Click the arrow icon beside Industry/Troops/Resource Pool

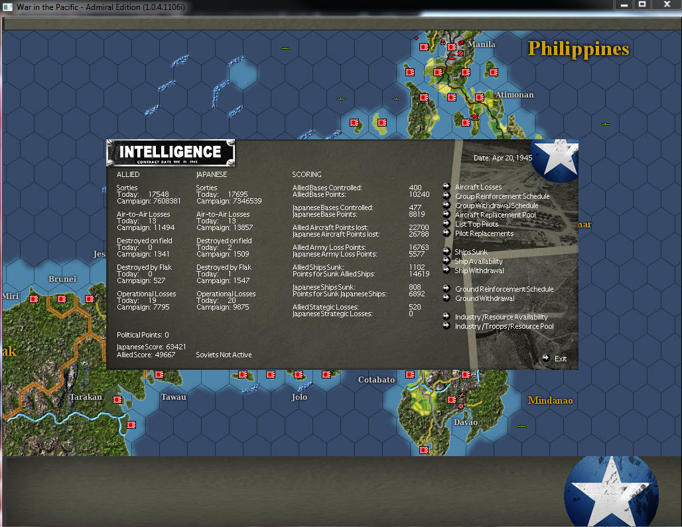tap(446, 325)
